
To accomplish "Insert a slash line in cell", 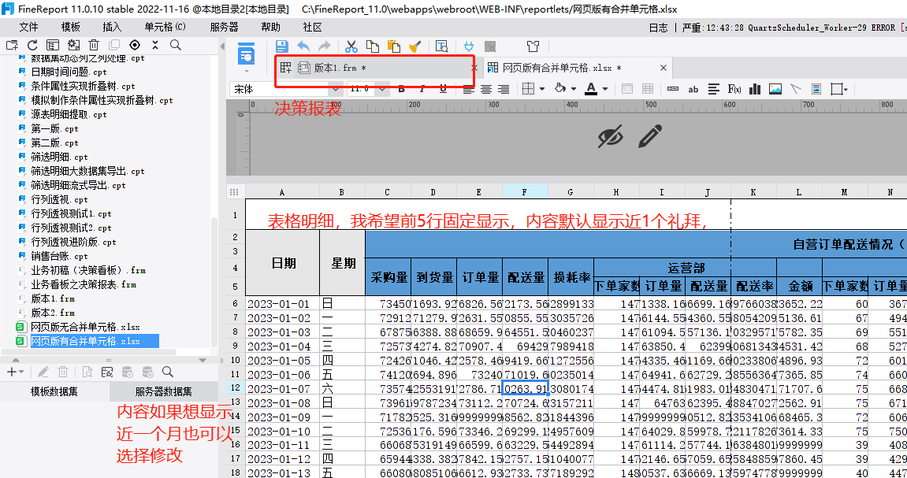I will click(x=796, y=89).
